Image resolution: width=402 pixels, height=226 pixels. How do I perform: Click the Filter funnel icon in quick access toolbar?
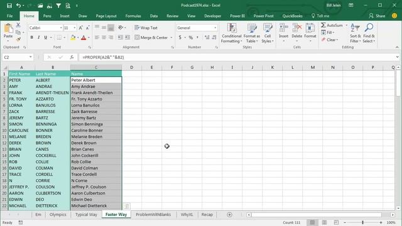[x=58, y=6]
